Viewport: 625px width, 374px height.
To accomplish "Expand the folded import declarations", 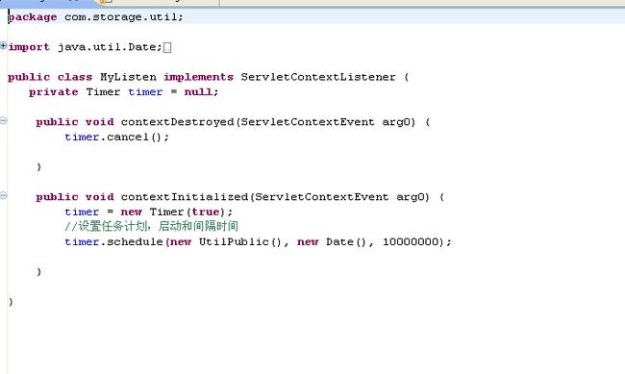I will click(x=3, y=46).
